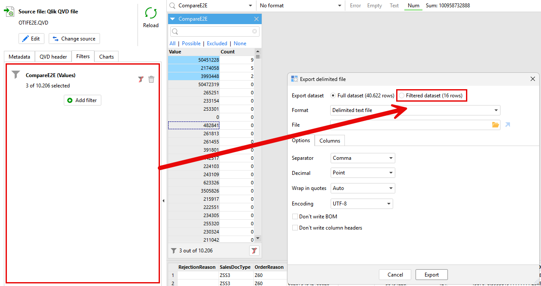This screenshot has width=541, height=286.
Task: Clear the CompareE2E filter in Filters panel
Action: [x=141, y=79]
